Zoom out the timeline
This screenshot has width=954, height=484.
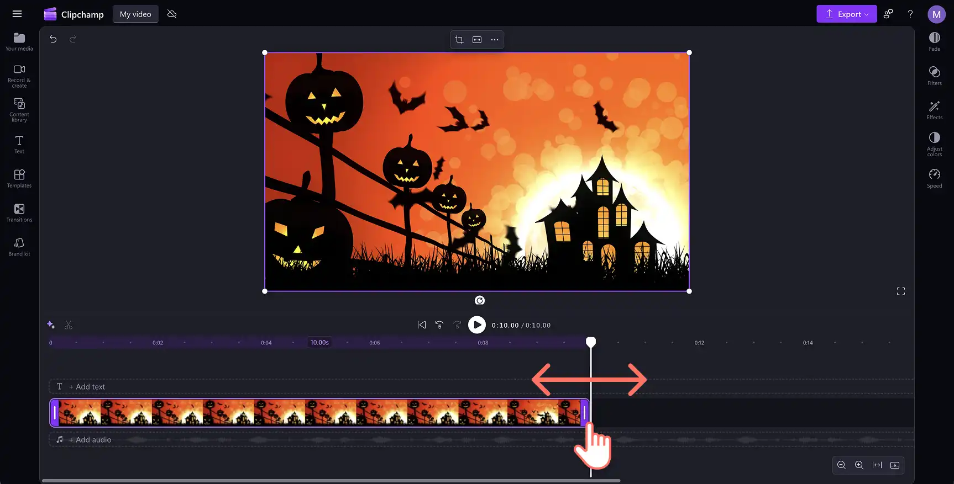point(841,465)
